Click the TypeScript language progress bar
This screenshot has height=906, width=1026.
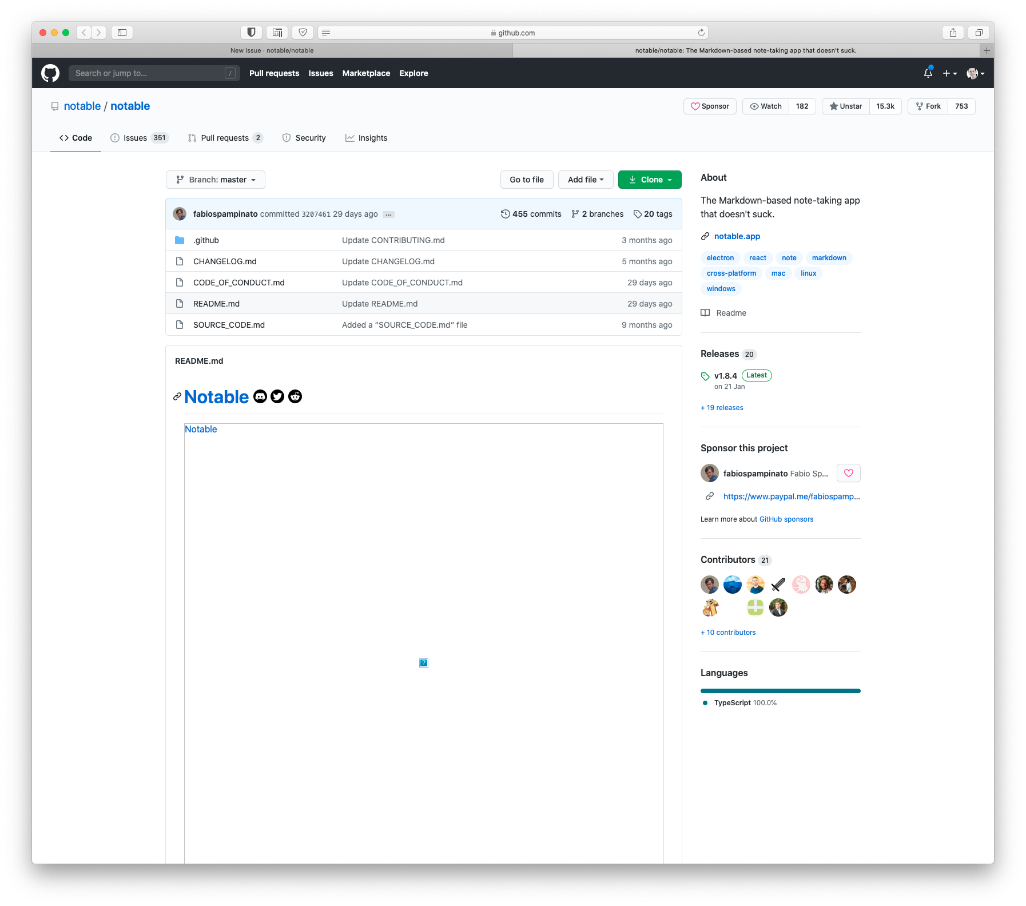[x=780, y=691]
